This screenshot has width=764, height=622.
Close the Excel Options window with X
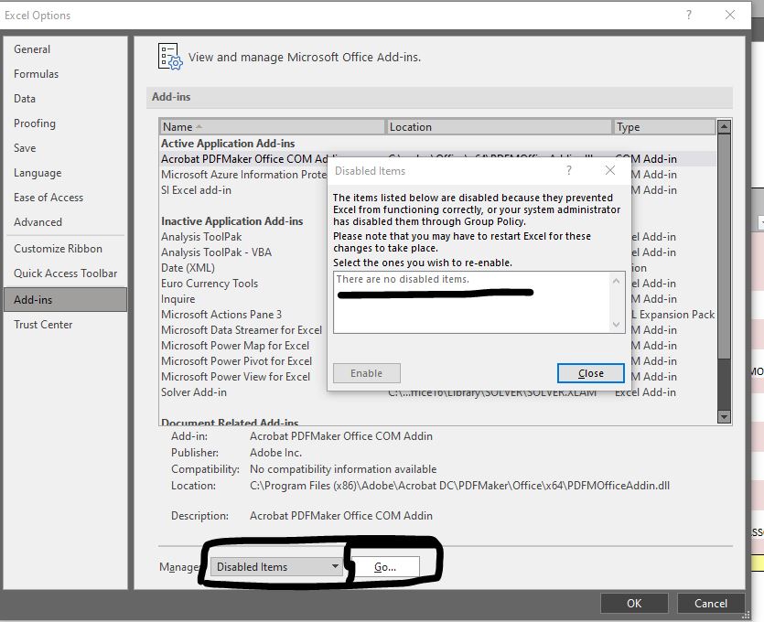730,16
